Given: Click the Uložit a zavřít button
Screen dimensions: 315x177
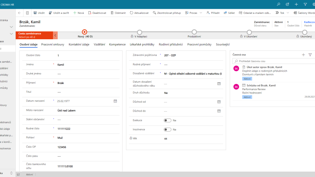Looking at the screenshot, I should [59, 13].
